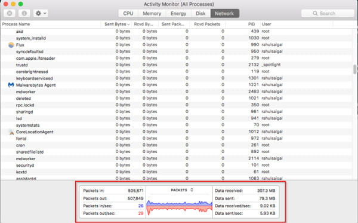Click in the Search field
Image resolution: width=358 pixels, height=223 pixels.
[x=328, y=14]
